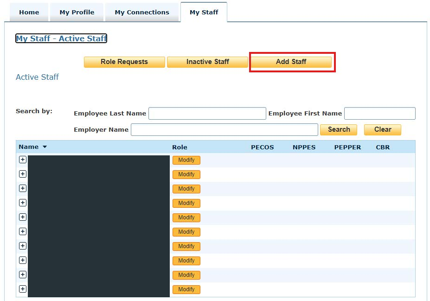Viewport: 430px width, 301px height.
Task: Modify the fourth staff member's role
Action: pos(186,204)
